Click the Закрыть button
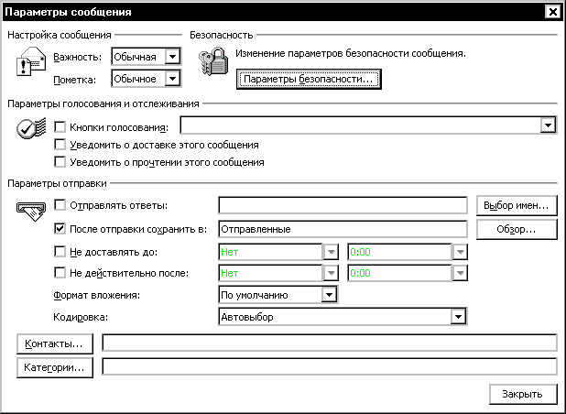Viewport: 566px width, 414px height. [x=523, y=394]
